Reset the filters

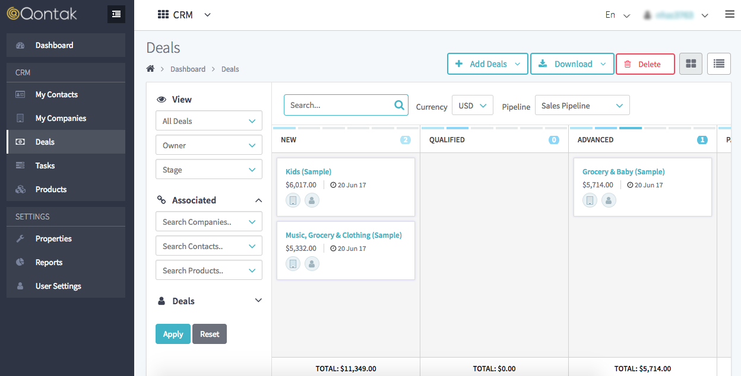coord(210,334)
